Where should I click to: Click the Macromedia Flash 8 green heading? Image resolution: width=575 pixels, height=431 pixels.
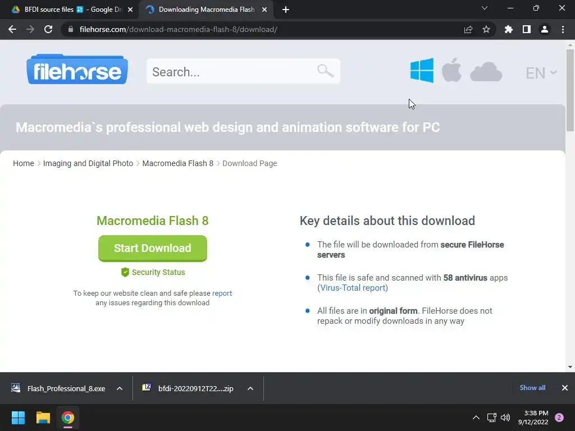[x=153, y=221]
